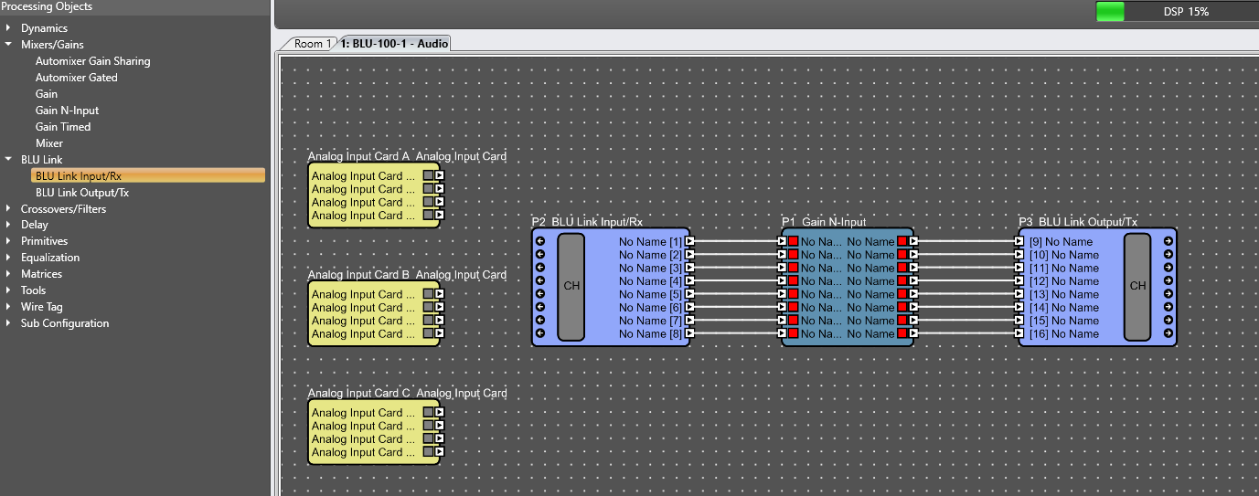The width and height of the screenshot is (1259, 496).
Task: Open the CH button on BLU Link Input/Rx block
Action: point(571,287)
